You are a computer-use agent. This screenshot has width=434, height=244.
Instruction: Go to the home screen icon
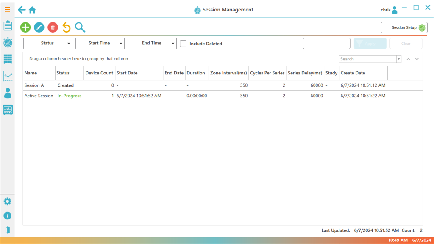tap(32, 10)
